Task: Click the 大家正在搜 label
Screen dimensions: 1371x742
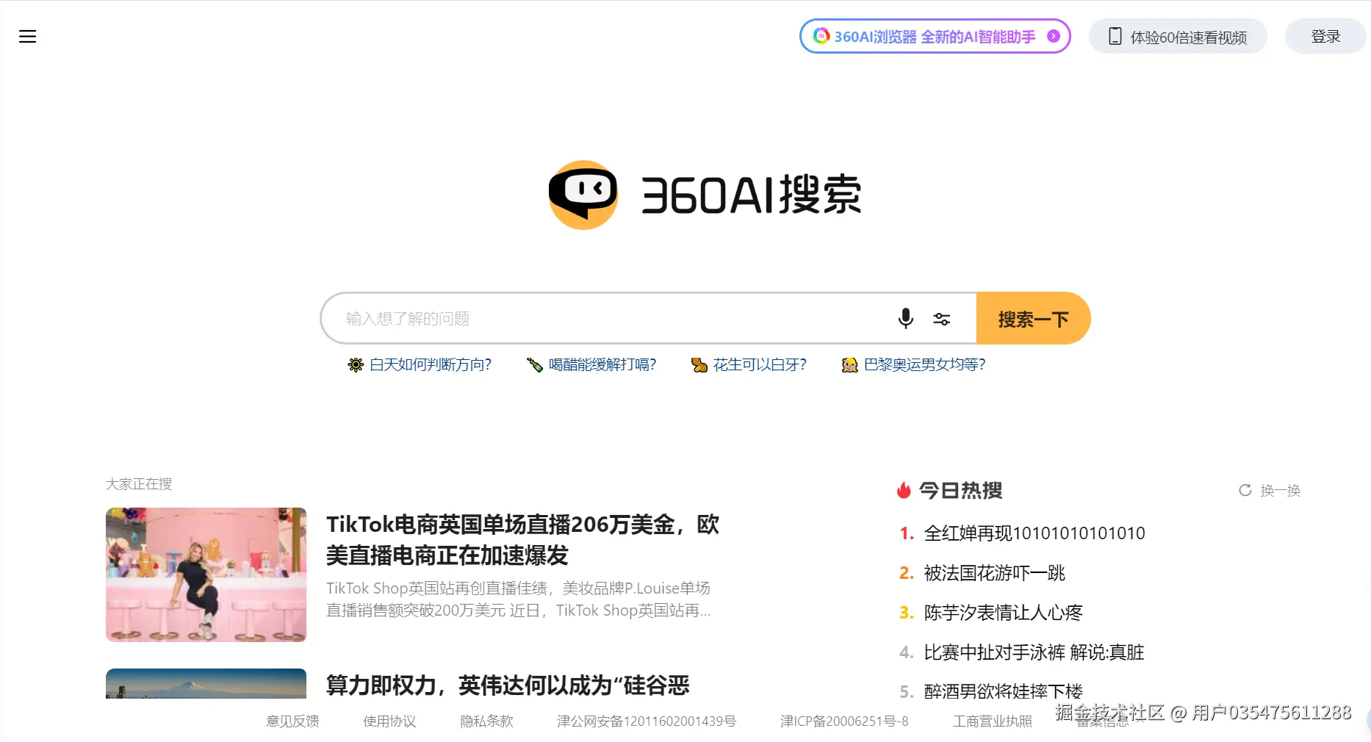Action: [139, 484]
